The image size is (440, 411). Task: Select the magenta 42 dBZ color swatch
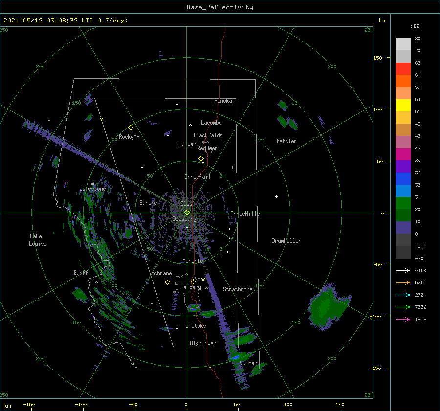click(x=403, y=154)
